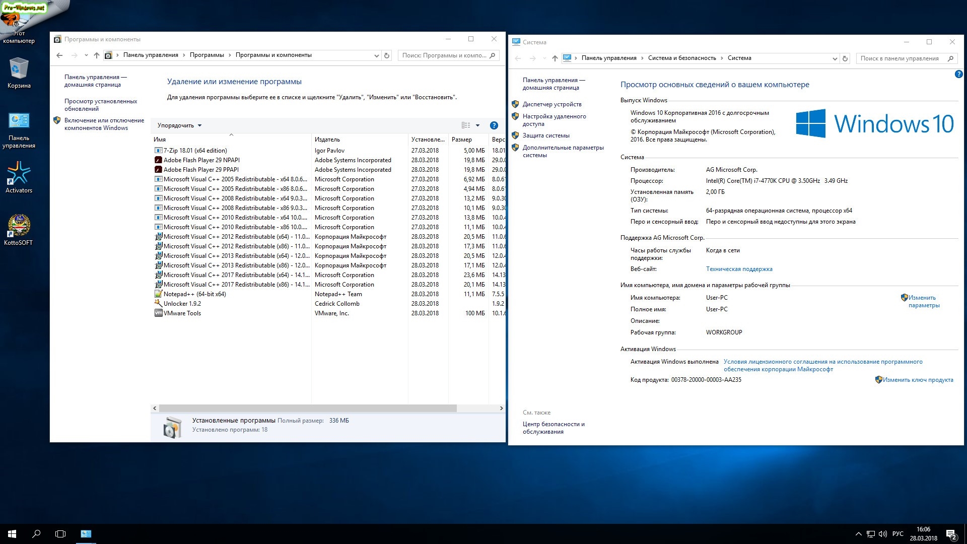Viewport: 967px width, 544px height.
Task: Expand the Система address bar history dropdown
Action: [835, 58]
